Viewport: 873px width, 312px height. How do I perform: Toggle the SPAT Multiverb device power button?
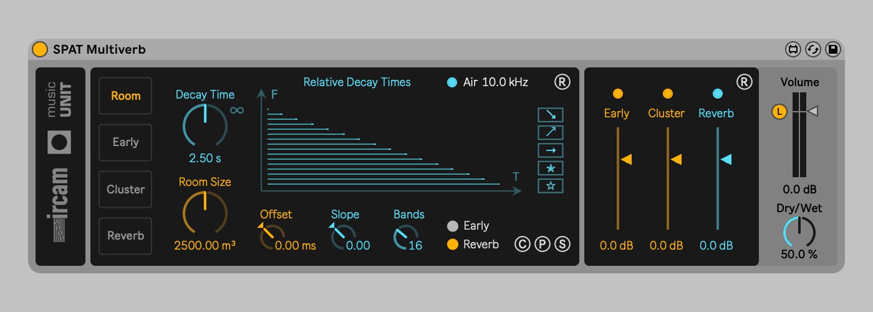pyautogui.click(x=40, y=49)
